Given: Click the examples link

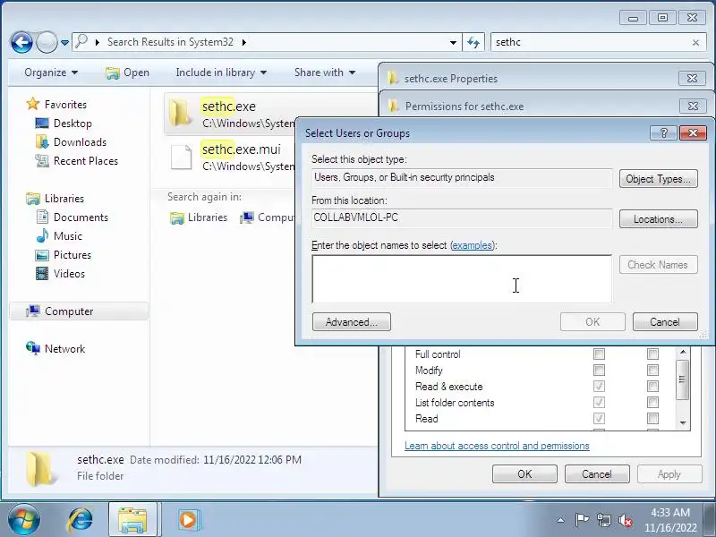Looking at the screenshot, I should (x=473, y=245).
